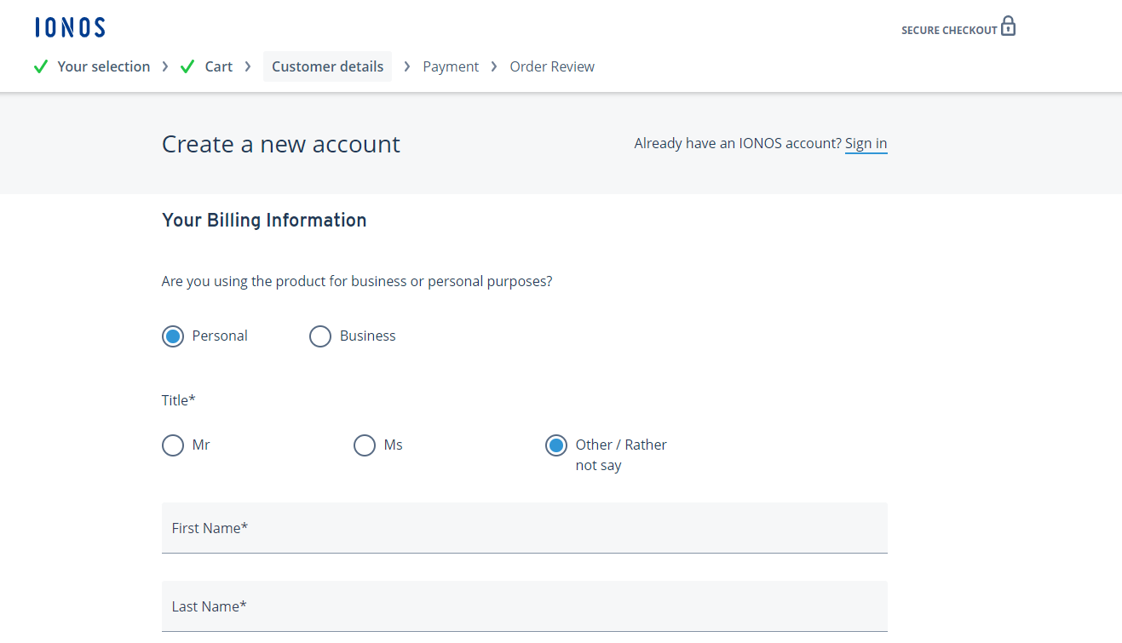Click the chevron after Cart

click(x=248, y=66)
